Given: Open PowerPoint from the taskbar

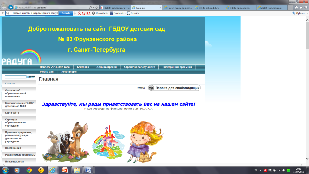Looking at the screenshot, I should coord(65,170).
